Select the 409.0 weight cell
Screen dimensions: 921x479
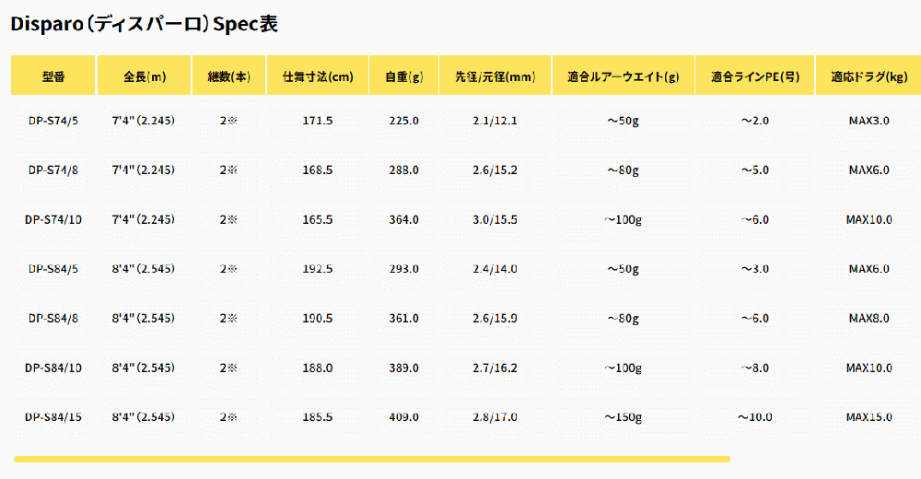[403, 416]
